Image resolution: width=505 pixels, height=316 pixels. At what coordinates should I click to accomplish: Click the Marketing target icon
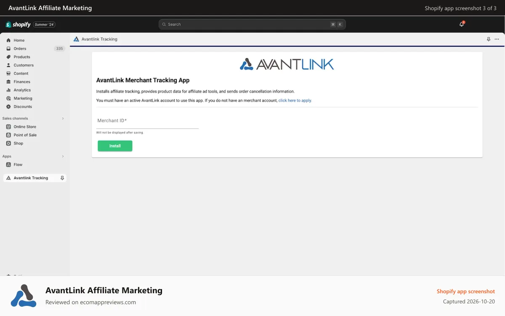coord(8,98)
